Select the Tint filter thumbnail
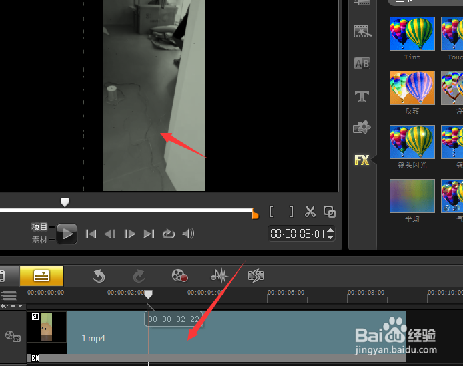Image resolution: width=463 pixels, height=366 pixels. point(412,33)
